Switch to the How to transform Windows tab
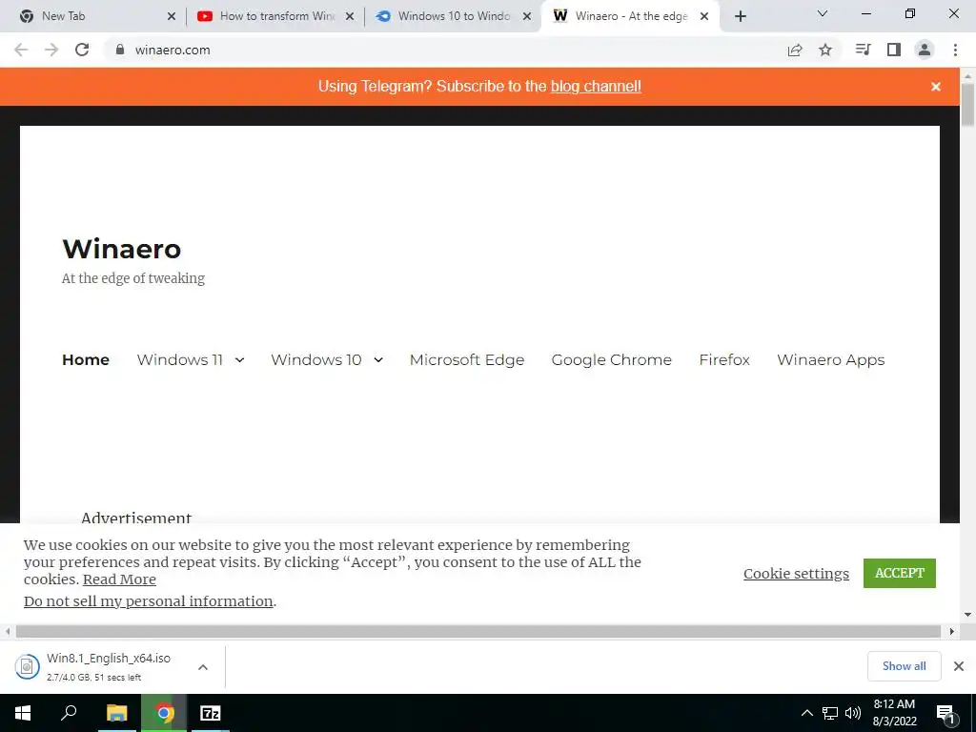 [274, 16]
